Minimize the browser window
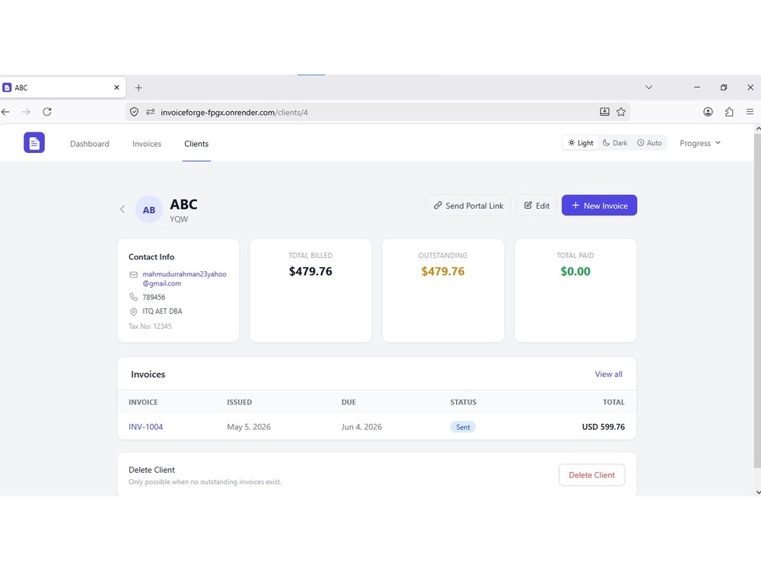The height and width of the screenshot is (571, 761). coord(697,88)
